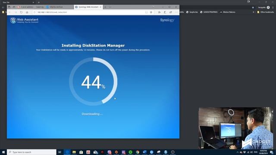Screen dimensions: 276x155
Task: Click the taskbar clock
Action: point(263,152)
